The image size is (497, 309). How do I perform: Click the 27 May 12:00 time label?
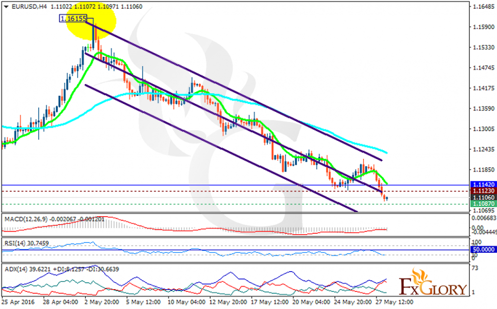click(394, 302)
